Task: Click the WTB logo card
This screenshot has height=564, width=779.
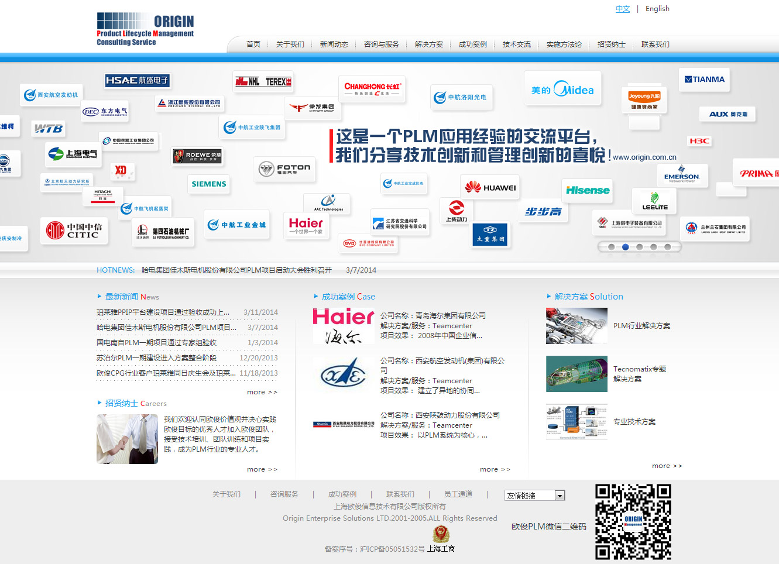Action: [x=48, y=128]
